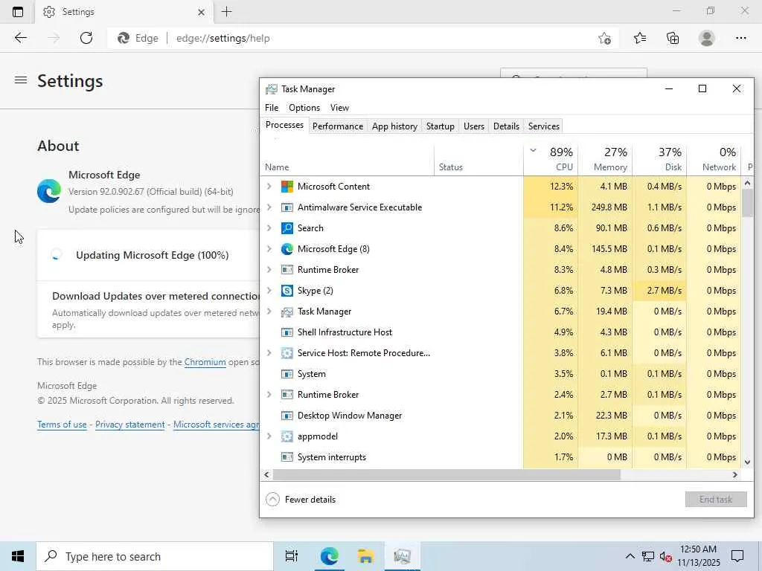This screenshot has height=571, width=762.
Task: Click the Skype (2) process icon
Action: pyautogui.click(x=287, y=291)
